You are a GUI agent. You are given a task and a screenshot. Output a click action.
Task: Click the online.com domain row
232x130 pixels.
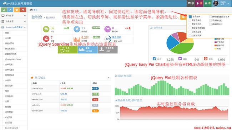[71, 94]
